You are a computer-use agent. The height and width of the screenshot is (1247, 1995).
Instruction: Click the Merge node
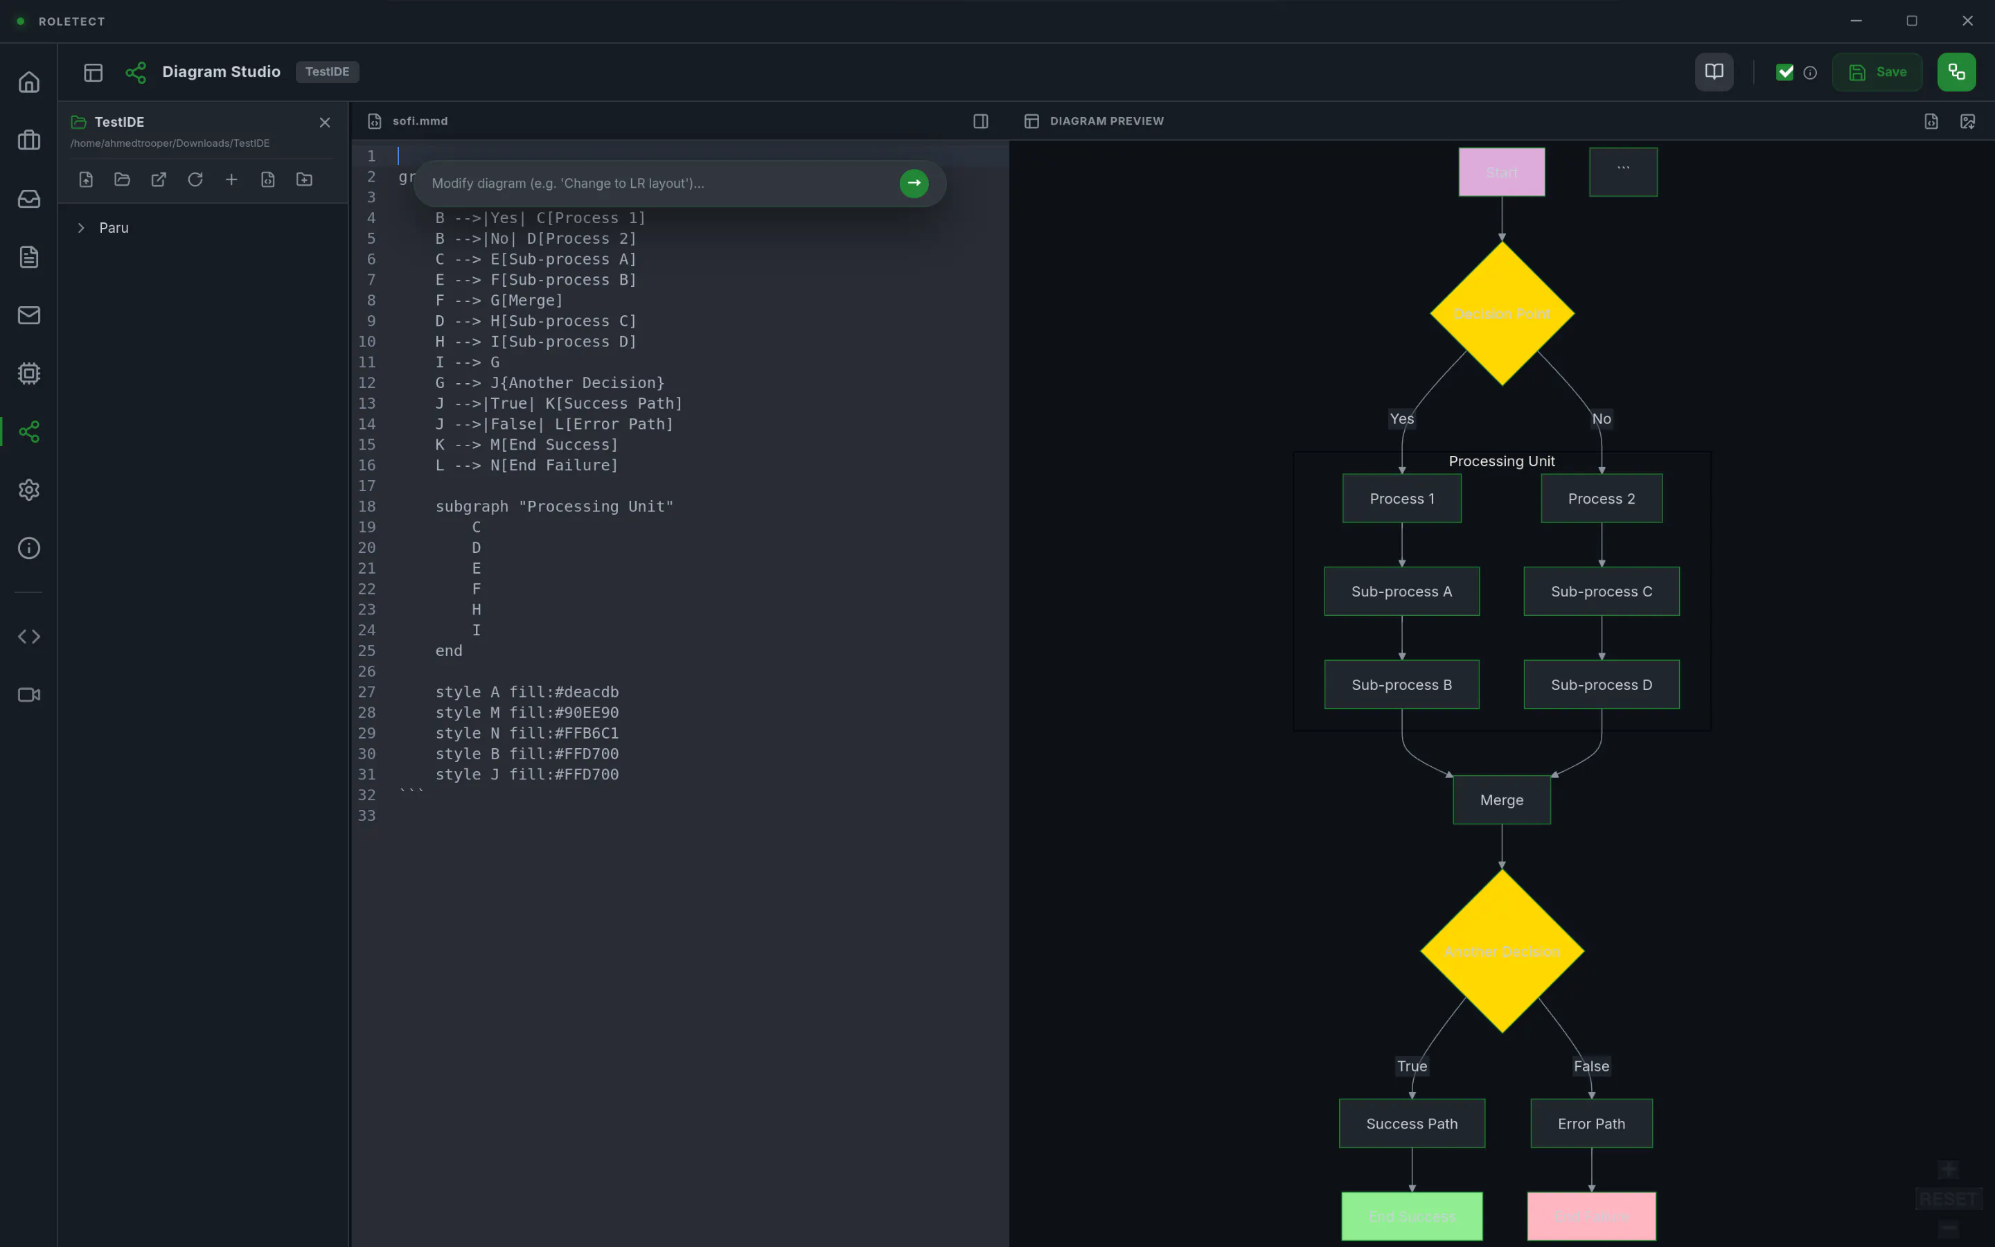point(1501,800)
